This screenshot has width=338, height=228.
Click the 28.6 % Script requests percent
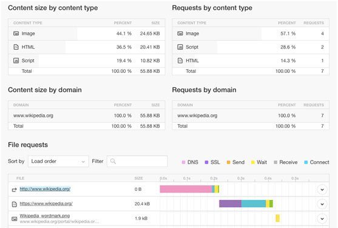pos(288,47)
